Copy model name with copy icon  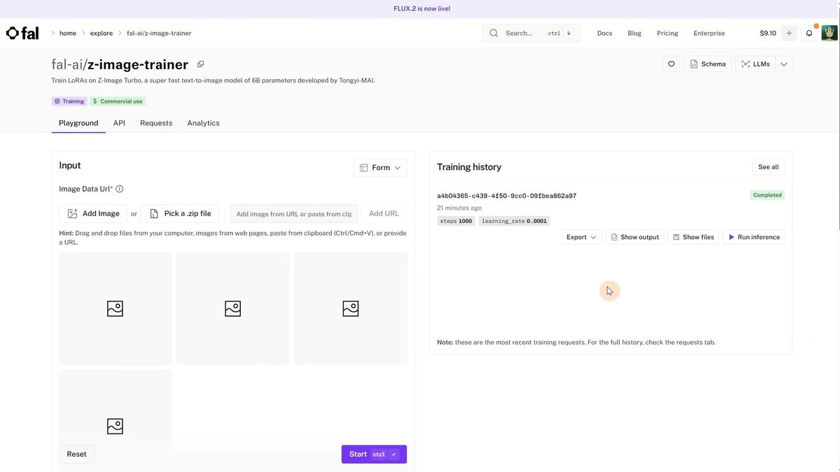[x=200, y=64]
